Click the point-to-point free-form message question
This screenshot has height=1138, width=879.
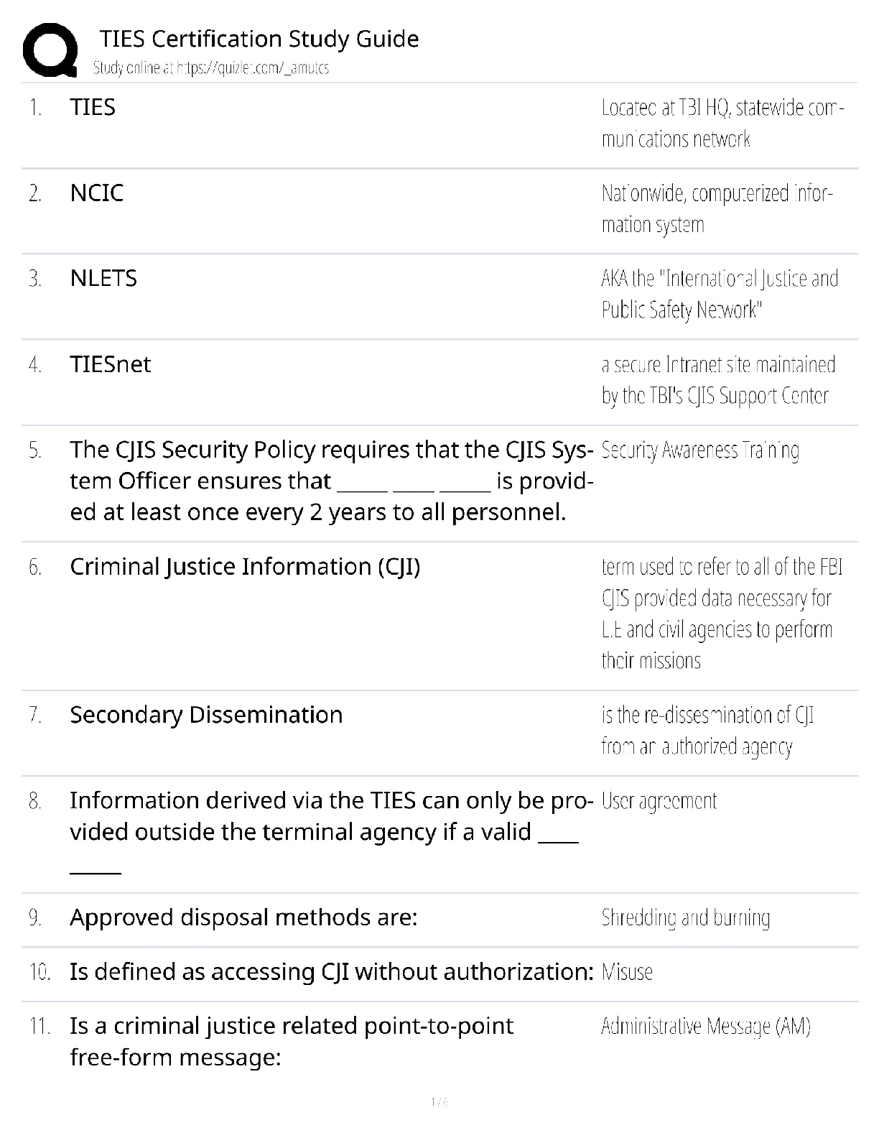click(292, 1042)
